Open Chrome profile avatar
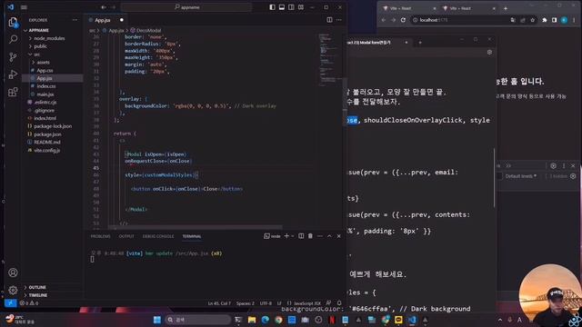Screen dimensions: 582x327 coord(564,20)
